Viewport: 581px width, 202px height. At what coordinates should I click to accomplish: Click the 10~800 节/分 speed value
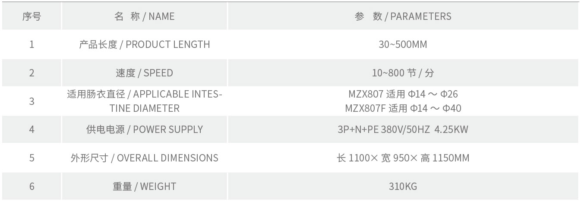403,73
